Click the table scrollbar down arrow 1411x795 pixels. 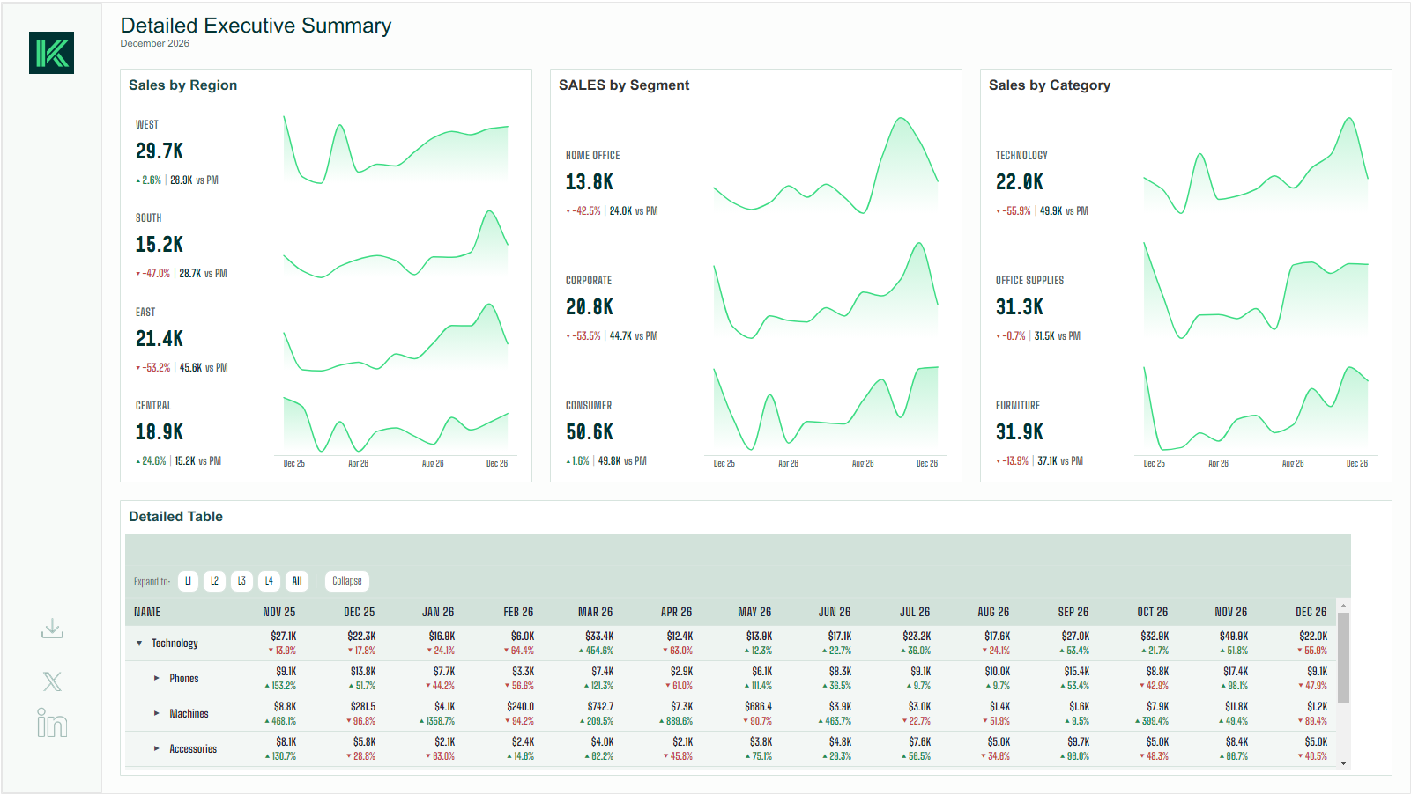1344,763
